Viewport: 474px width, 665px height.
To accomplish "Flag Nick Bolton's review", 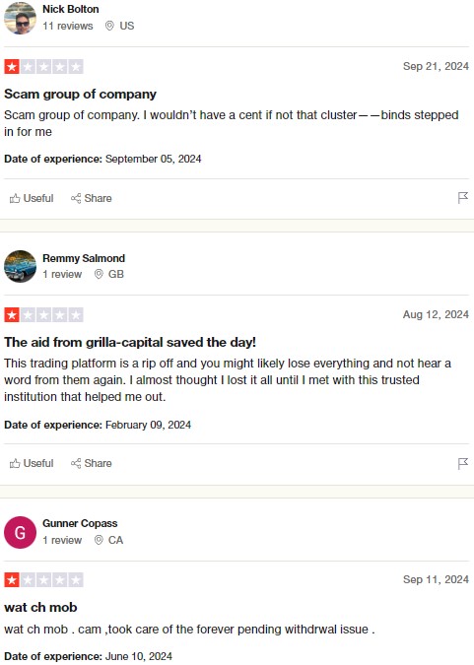I will click(x=462, y=198).
